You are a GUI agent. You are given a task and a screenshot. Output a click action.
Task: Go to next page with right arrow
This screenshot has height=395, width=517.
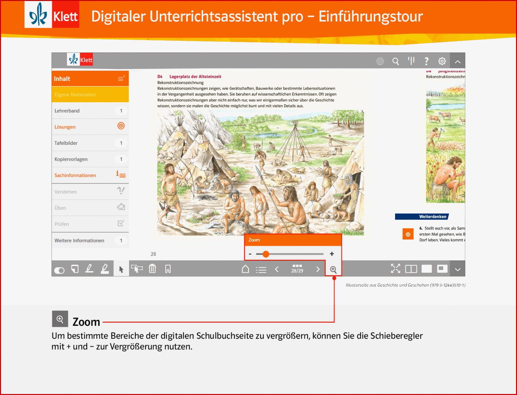point(318,269)
